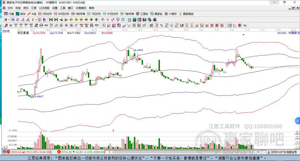
Task: Click the first yellow diamond icon
Action: [x=71, y=20]
